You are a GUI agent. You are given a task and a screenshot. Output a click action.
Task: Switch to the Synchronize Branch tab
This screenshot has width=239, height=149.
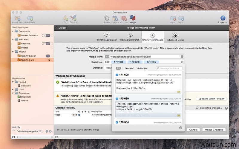(107, 37)
